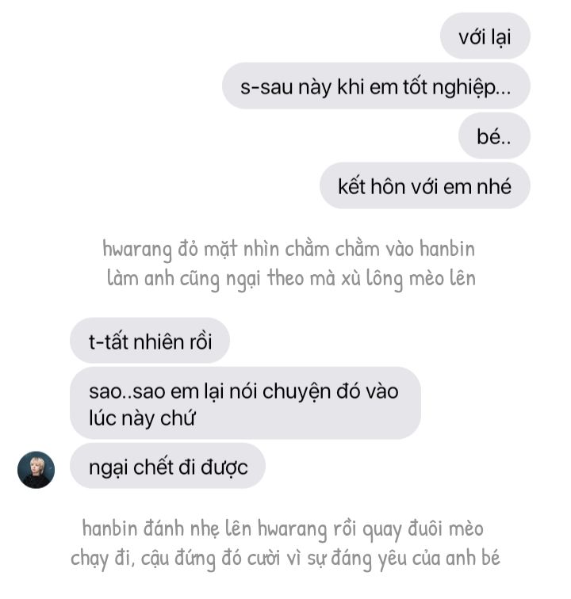Click the word "hanbin" ending the first narration line

tap(447, 248)
